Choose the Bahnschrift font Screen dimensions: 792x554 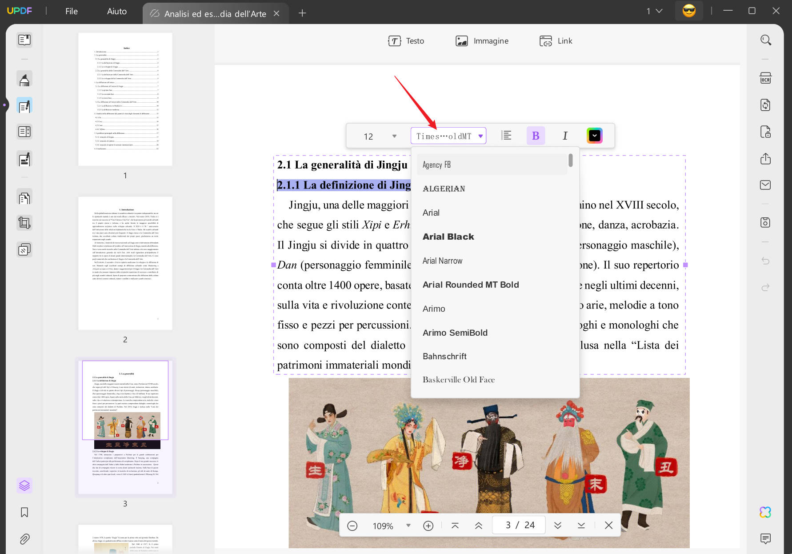click(492, 356)
